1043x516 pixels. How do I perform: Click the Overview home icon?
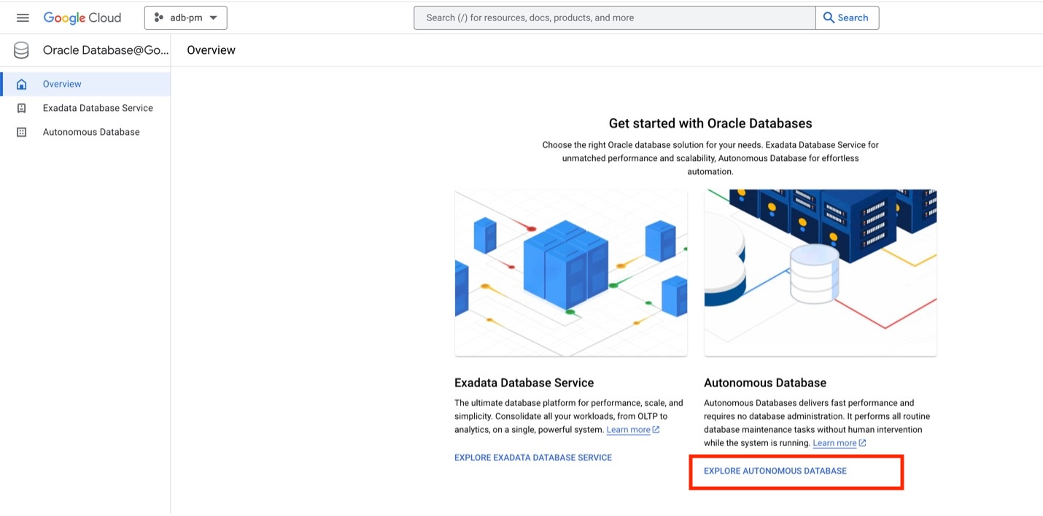pos(21,84)
